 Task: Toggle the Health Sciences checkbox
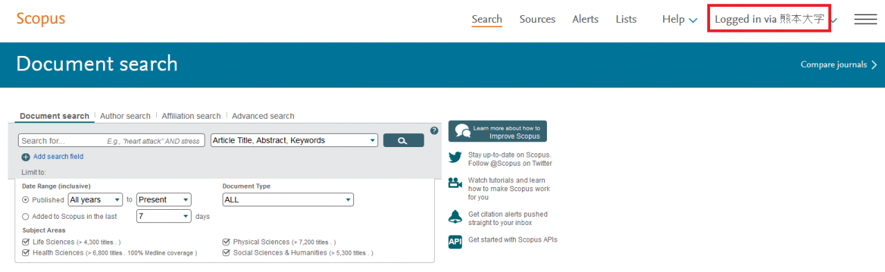pos(26,253)
